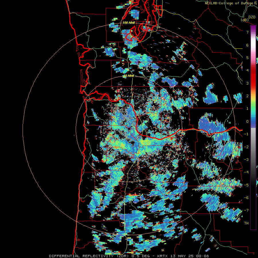Click the -2 value on the ZDR scale
The image size is (258, 258).
click(246, 147)
